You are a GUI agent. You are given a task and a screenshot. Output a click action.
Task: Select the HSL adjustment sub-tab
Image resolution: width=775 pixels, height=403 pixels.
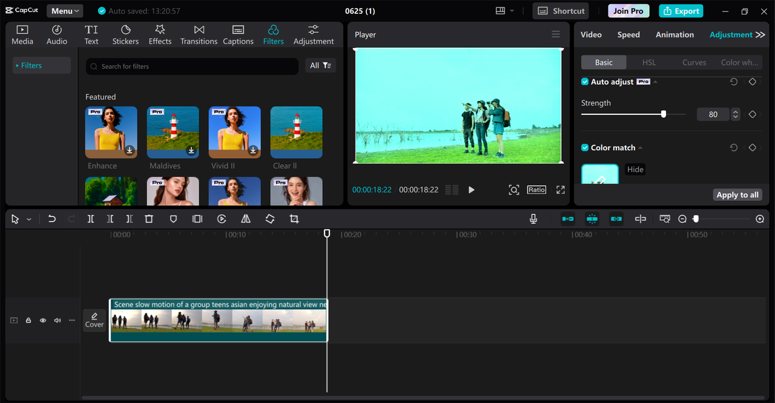(649, 62)
